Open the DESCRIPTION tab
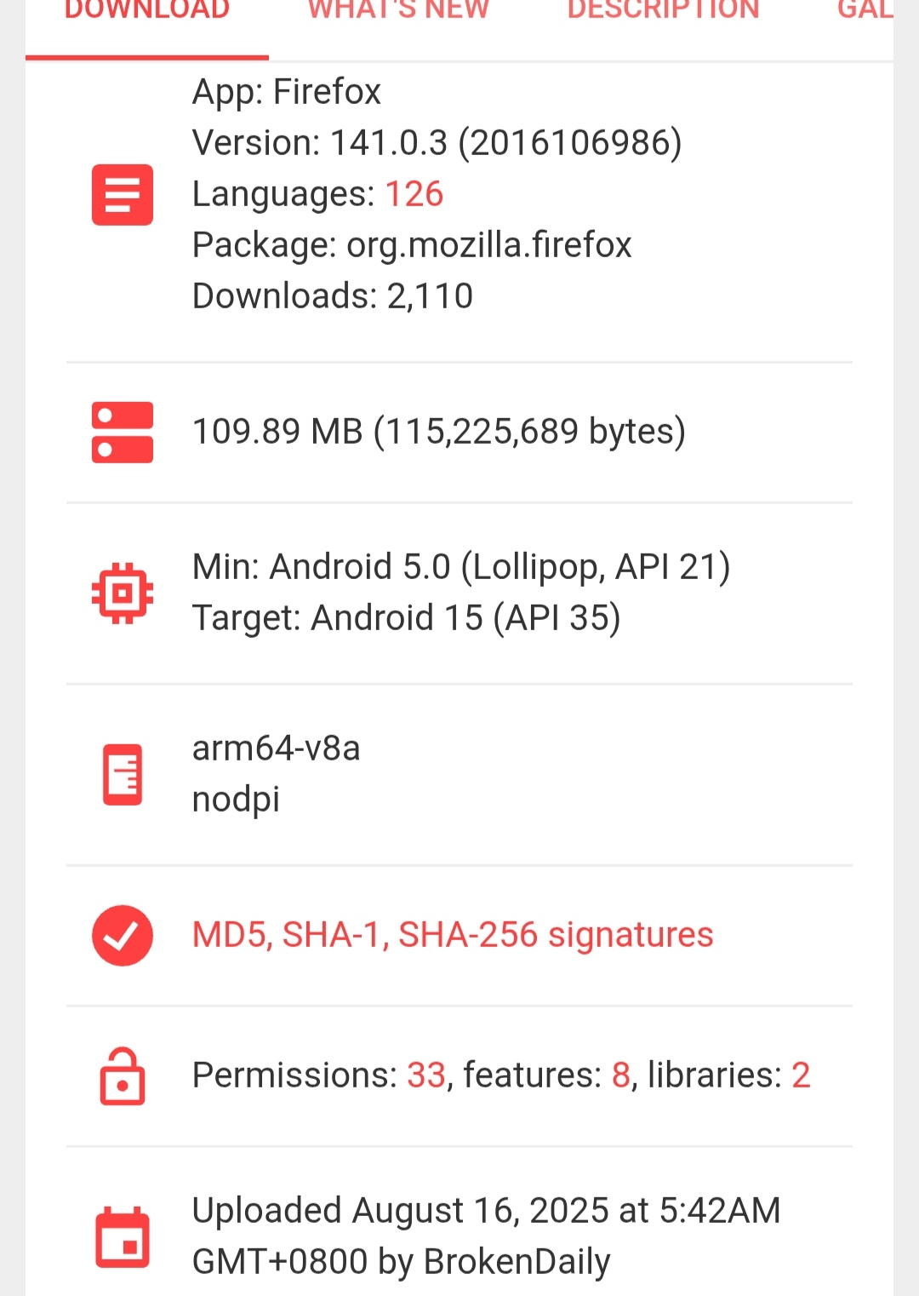 [x=664, y=10]
